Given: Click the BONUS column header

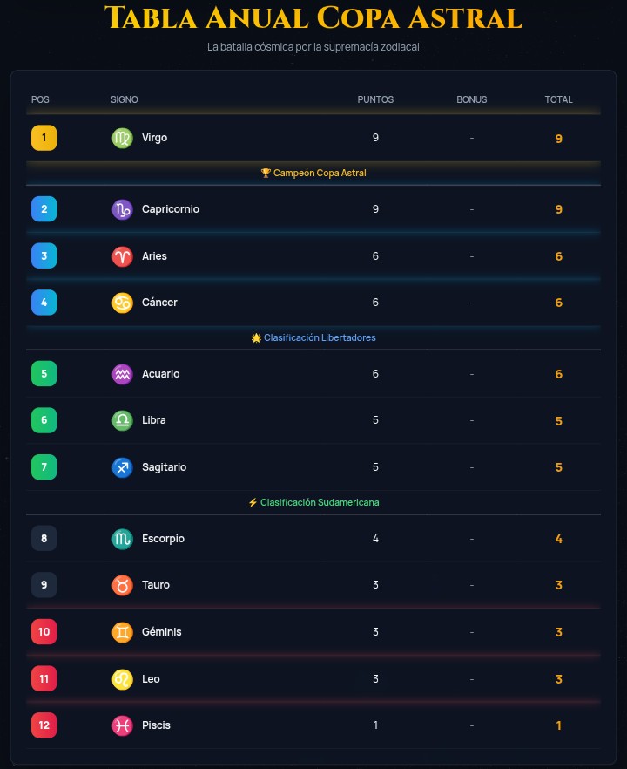Looking at the screenshot, I should (x=472, y=99).
